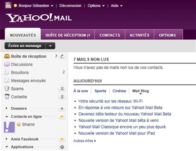Select the Cinéma news tab
The width and height of the screenshot is (196, 151).
(x=119, y=91)
